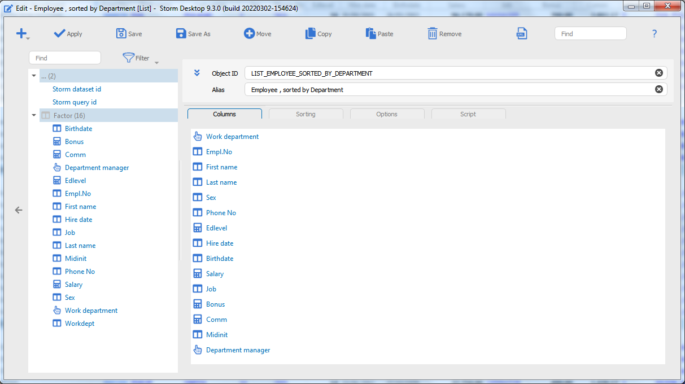Collapse the Factor (16) tree group
Screen dimensions: 685x384
[34, 115]
